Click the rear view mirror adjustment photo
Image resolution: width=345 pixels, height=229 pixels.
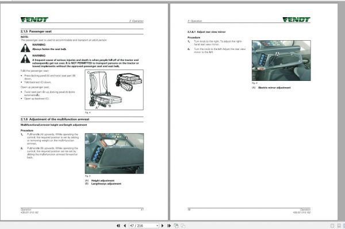pos(281,60)
